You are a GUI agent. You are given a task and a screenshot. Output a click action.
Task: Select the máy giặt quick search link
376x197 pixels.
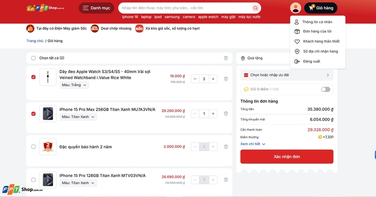click(228, 17)
